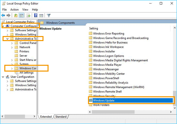Toggle the Show/Hide Action Pane icon
The image size is (177, 124).
coord(41,16)
